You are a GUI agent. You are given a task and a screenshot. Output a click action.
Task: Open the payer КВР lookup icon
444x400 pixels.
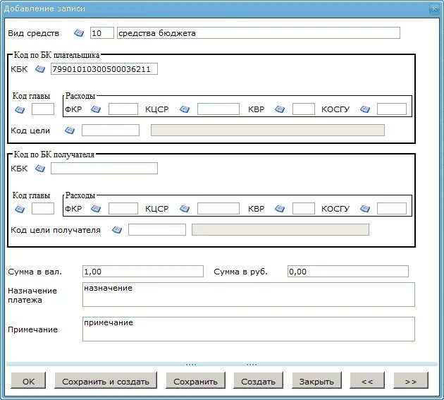coord(280,109)
